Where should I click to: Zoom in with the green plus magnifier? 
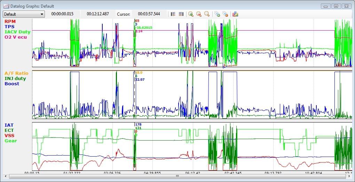point(191,14)
